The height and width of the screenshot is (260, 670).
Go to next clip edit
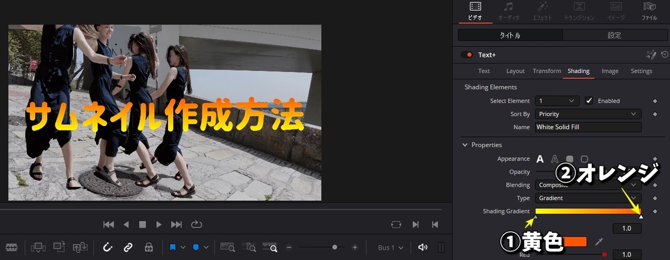point(415,224)
